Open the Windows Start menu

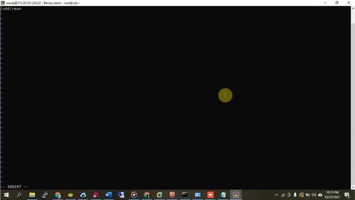click(x=6, y=195)
